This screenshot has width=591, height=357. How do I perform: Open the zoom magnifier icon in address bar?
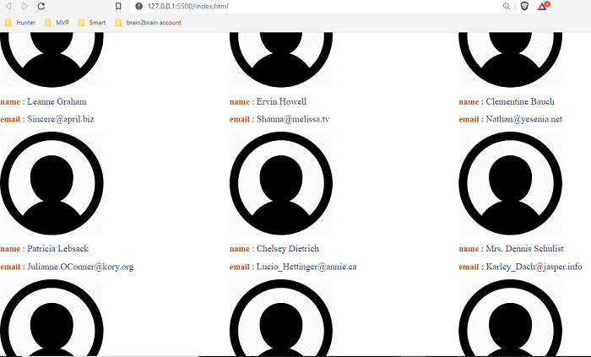tap(507, 6)
